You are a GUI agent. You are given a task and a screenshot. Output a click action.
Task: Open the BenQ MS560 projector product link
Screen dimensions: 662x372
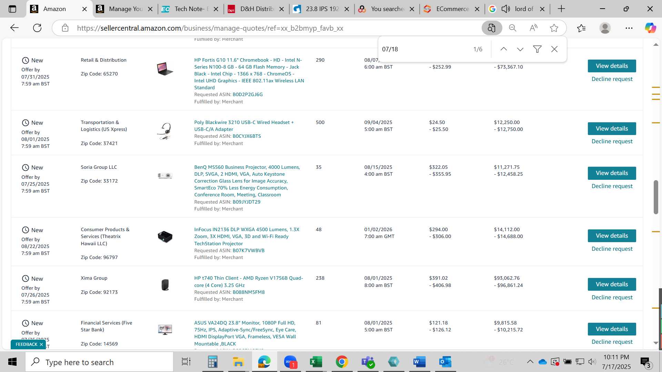pos(247,181)
